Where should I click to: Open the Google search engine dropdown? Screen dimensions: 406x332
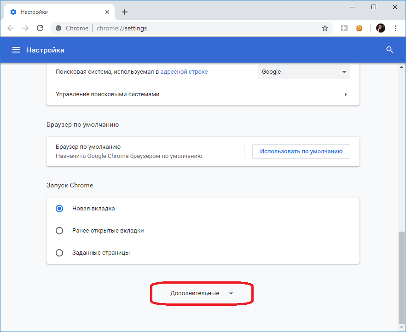(304, 72)
